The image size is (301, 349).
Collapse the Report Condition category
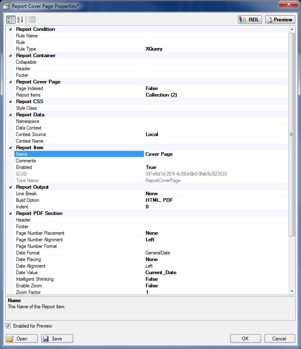click(x=10, y=29)
